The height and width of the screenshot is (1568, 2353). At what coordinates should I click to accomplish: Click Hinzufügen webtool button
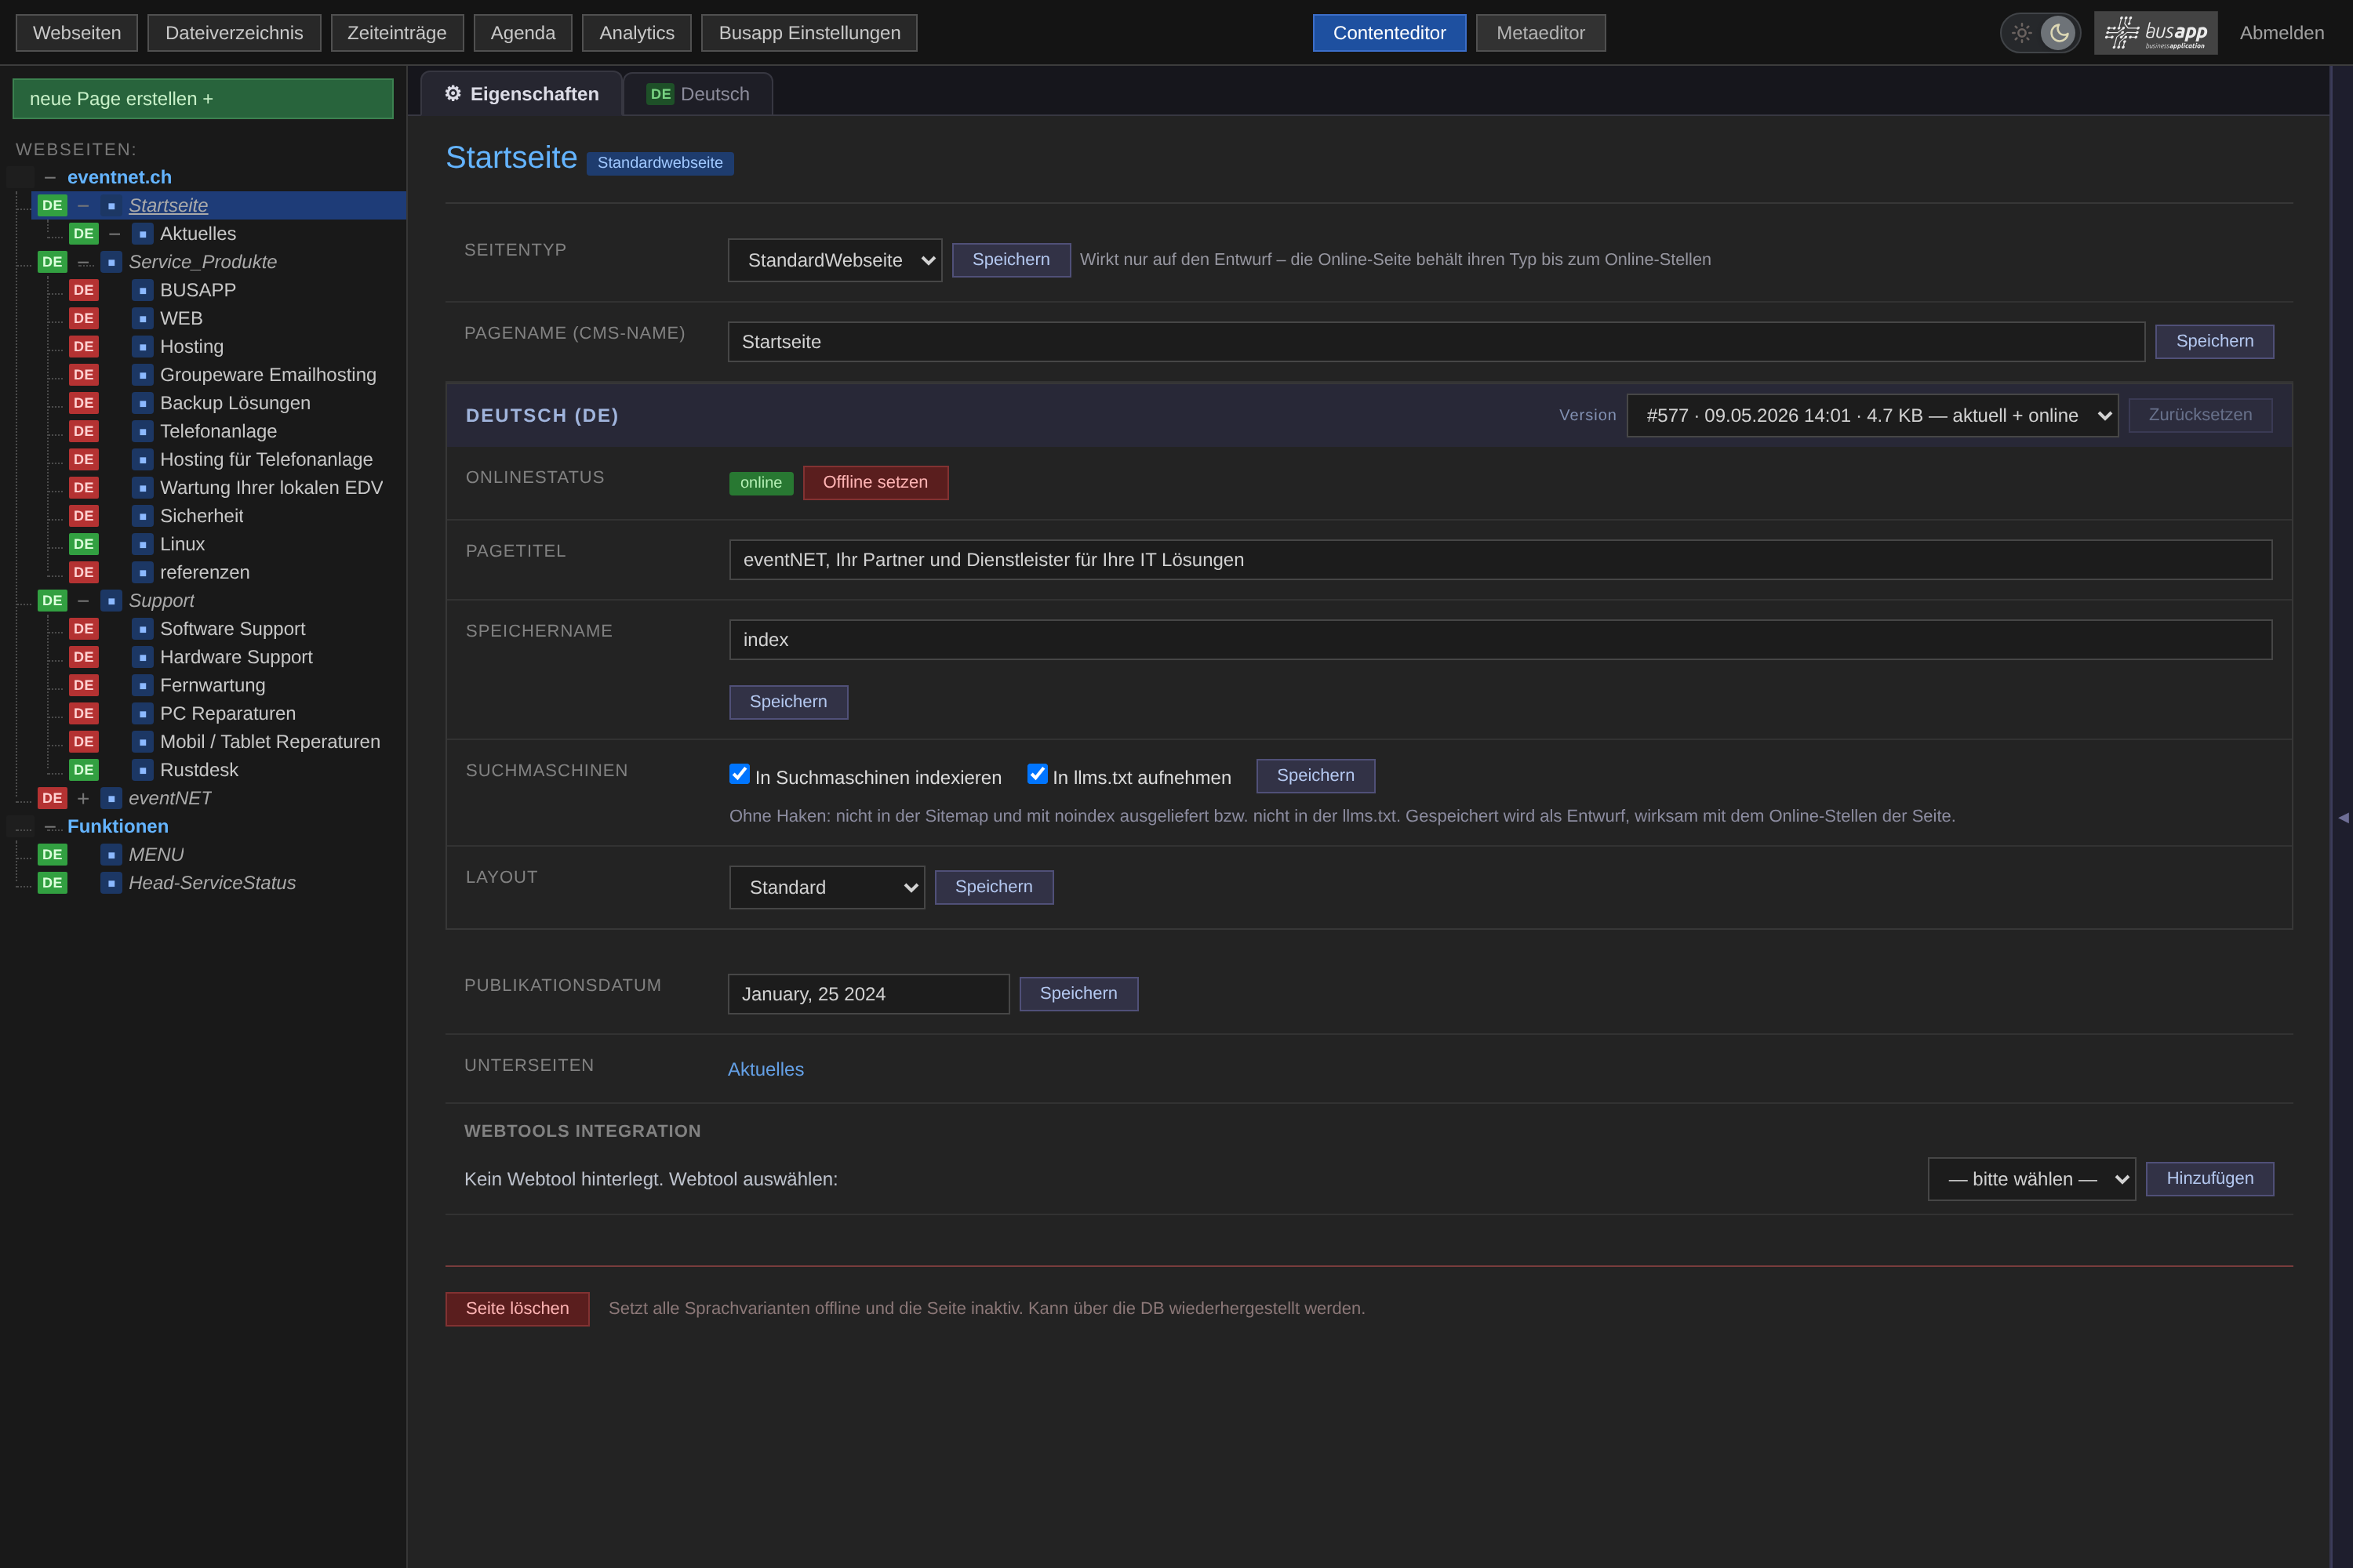click(2210, 1179)
